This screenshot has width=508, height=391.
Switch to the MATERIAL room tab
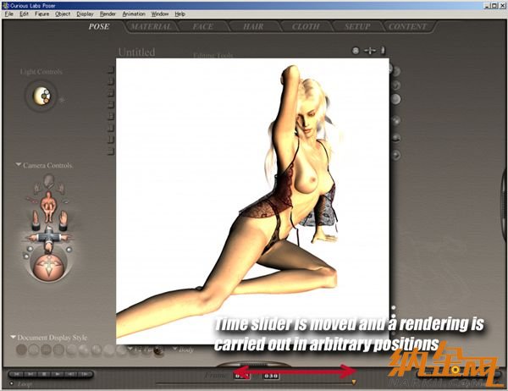pyautogui.click(x=151, y=26)
